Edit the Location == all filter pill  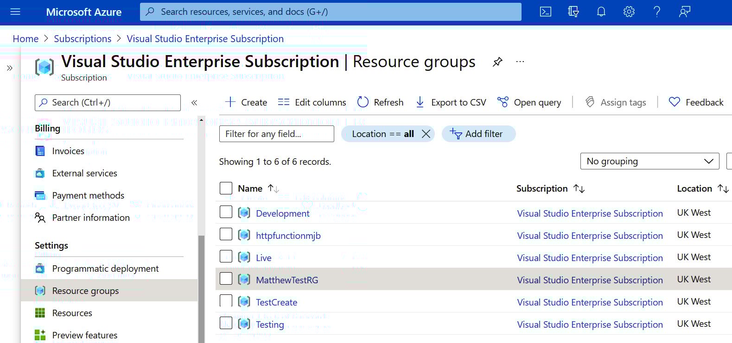[382, 134]
